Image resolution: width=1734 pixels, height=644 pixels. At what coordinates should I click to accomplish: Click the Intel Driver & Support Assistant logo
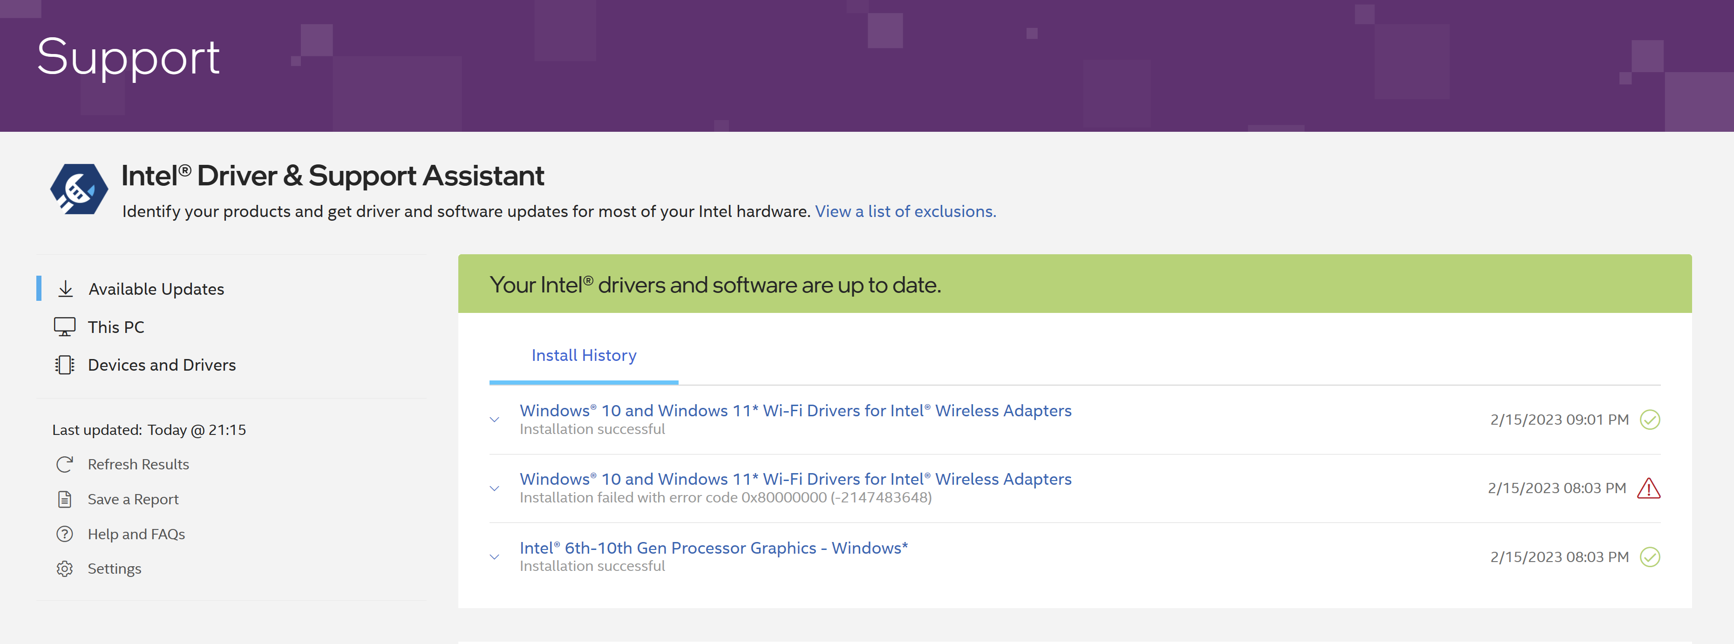click(79, 189)
